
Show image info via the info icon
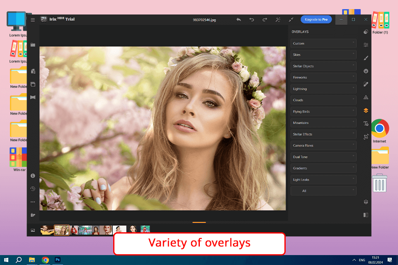pyautogui.click(x=33, y=176)
